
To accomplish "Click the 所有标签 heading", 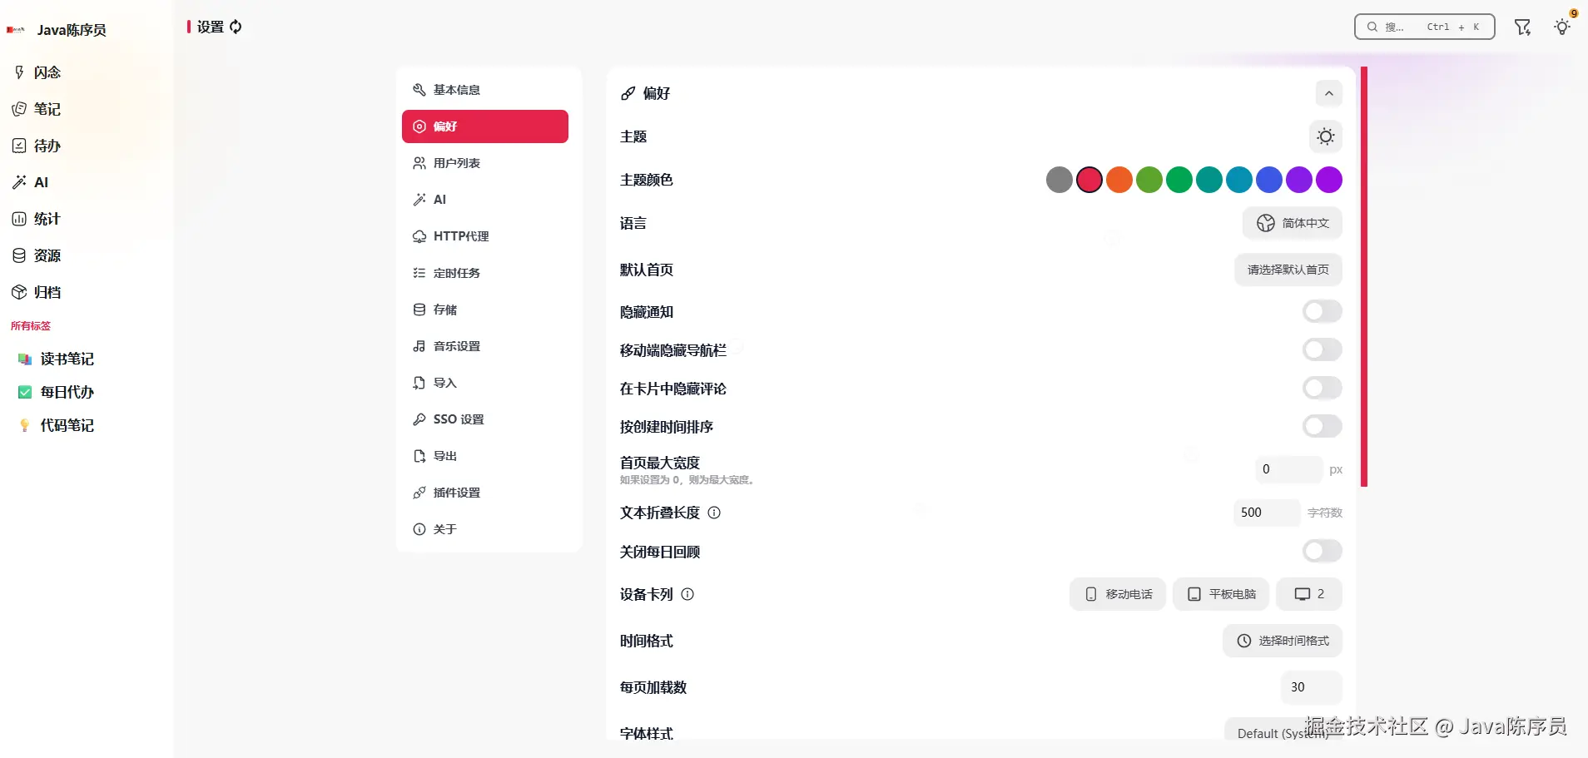I will click(31, 326).
